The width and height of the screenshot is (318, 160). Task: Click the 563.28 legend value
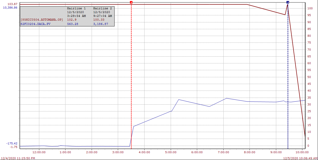tap(72, 24)
